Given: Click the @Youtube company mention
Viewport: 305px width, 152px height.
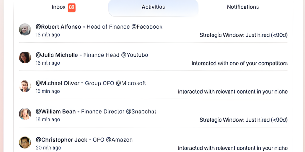Looking at the screenshot, I should 135,55.
